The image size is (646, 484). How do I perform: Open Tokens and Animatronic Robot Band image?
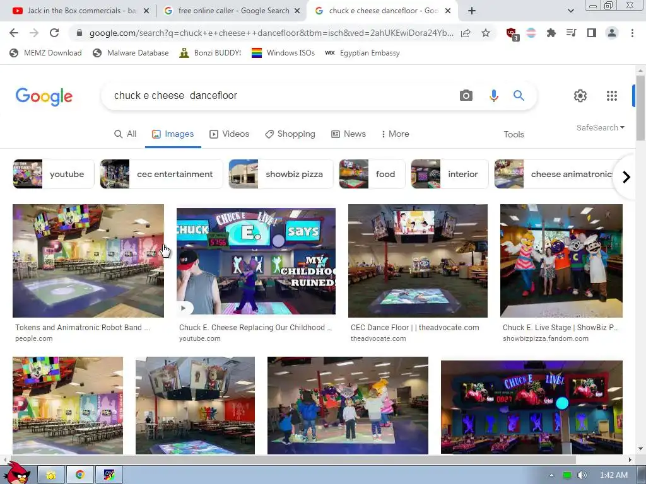coord(88,261)
